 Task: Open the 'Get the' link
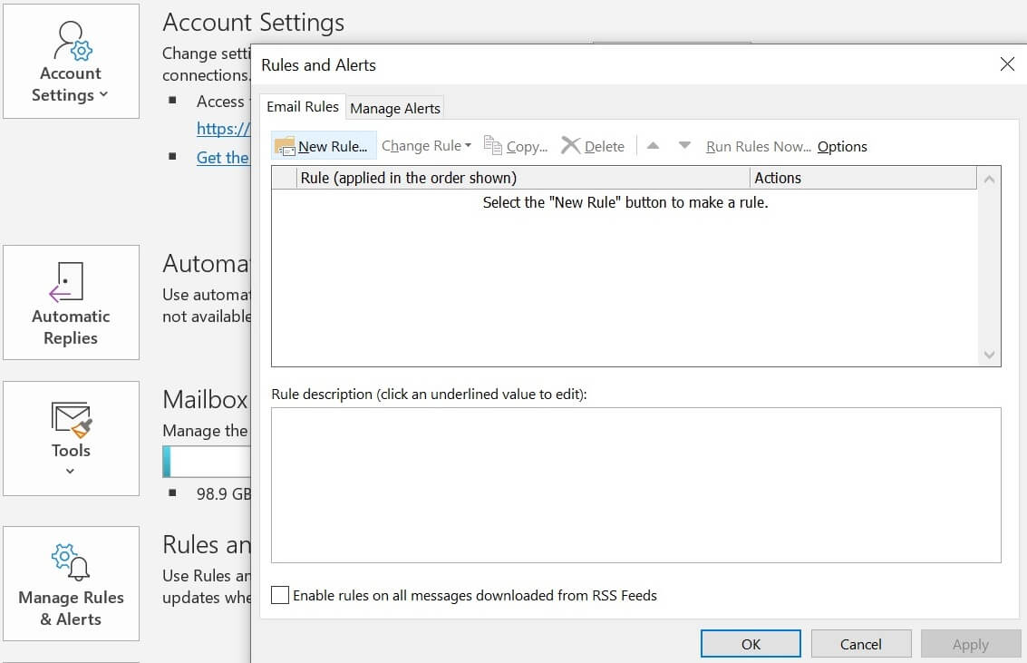point(223,157)
